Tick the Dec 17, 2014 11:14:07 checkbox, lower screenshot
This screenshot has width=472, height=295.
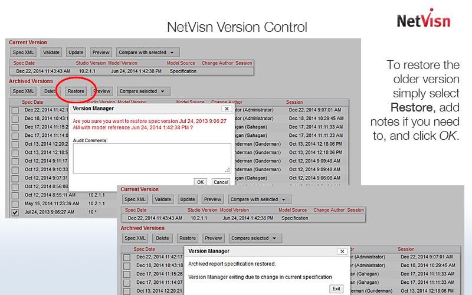[127, 283]
